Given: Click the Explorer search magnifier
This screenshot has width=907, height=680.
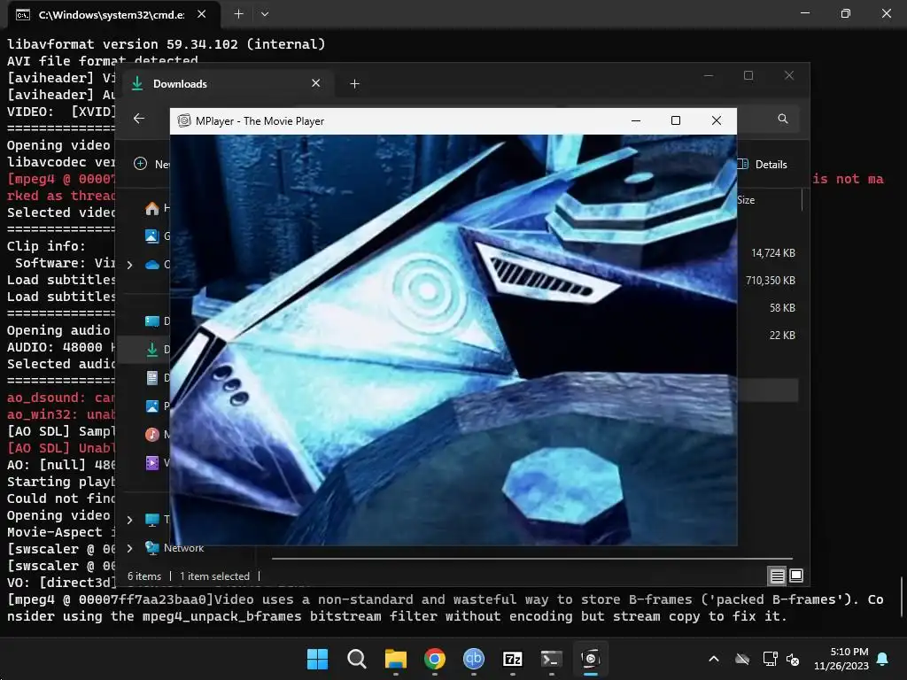Looking at the screenshot, I should 783,119.
